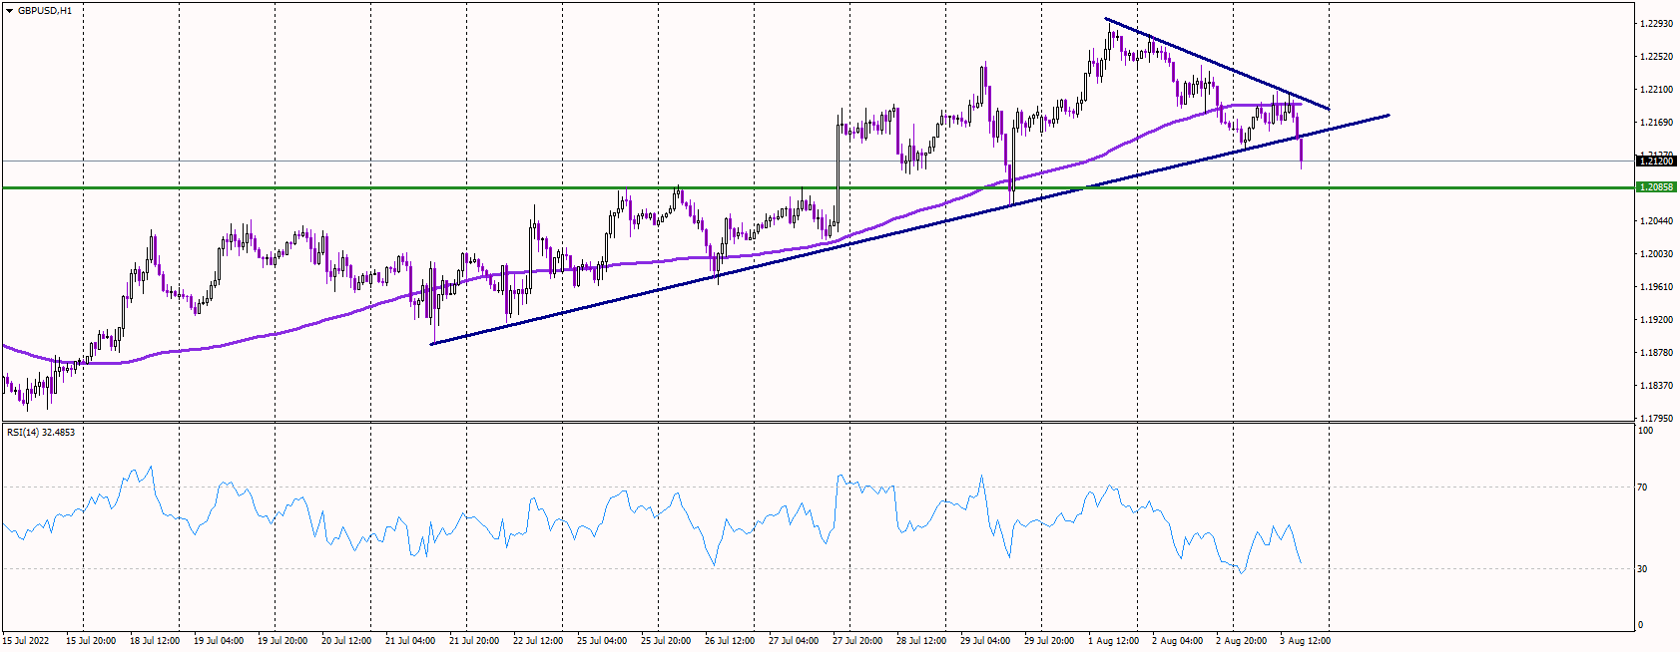Click time axis label 27 Jul 04:00
The width and height of the screenshot is (1680, 652).
794,641
